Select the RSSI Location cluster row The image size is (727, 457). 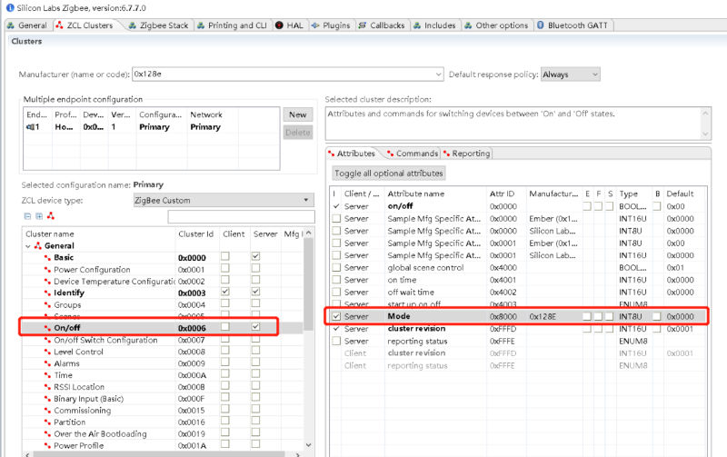click(x=79, y=386)
